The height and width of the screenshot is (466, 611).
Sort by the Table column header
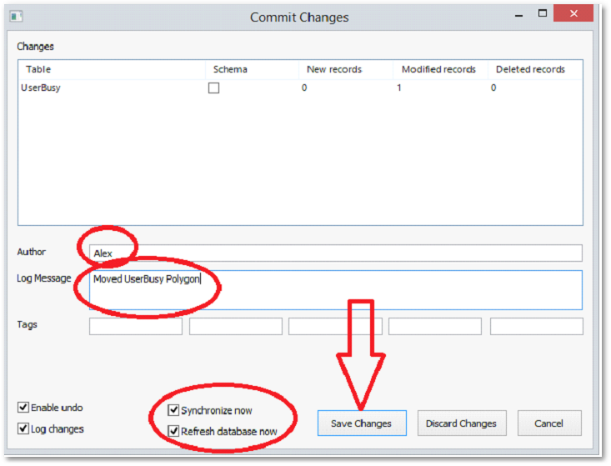click(x=112, y=69)
